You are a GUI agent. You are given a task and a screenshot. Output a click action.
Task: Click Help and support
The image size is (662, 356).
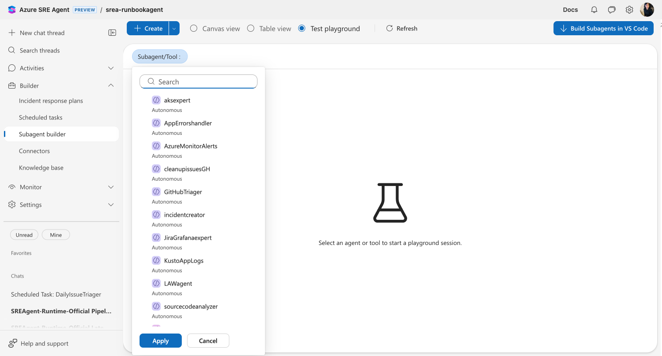tap(44, 343)
